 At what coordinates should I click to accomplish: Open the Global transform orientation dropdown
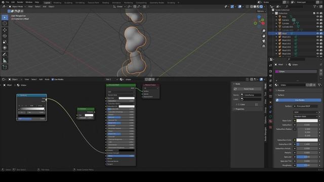pyautogui.click(x=119, y=7)
